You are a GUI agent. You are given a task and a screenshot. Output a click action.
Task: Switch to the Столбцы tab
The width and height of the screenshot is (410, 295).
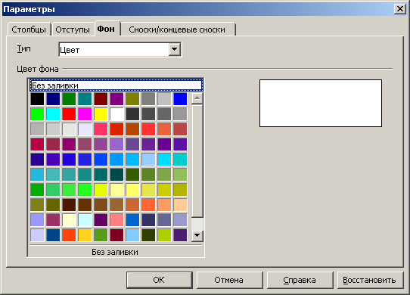coord(29,29)
